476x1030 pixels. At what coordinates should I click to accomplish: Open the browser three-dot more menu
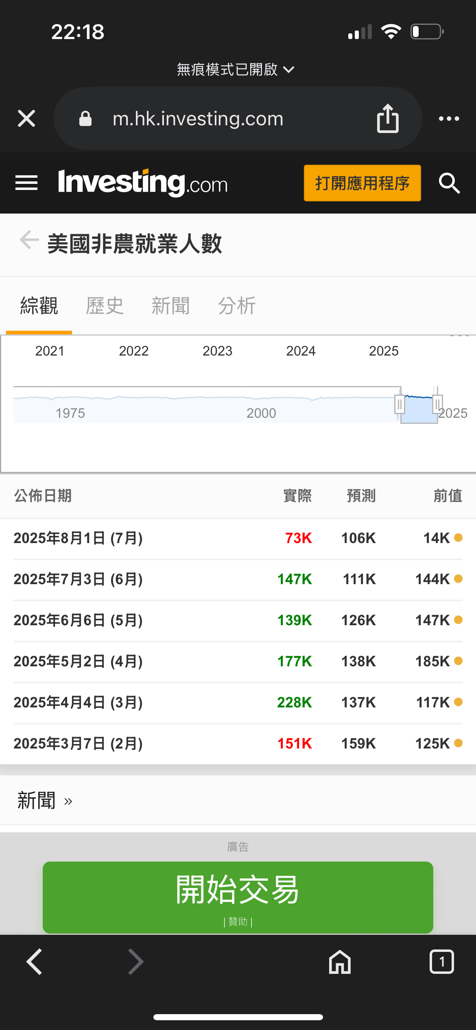point(449,118)
